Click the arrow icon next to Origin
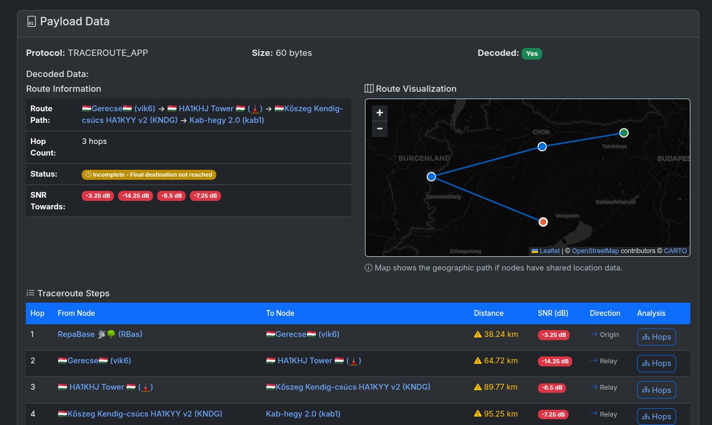712x425 pixels. (594, 334)
